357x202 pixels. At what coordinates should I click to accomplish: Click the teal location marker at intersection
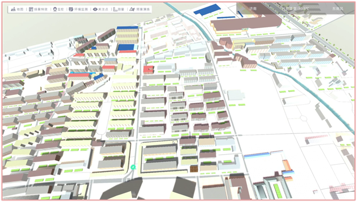tap(133, 168)
